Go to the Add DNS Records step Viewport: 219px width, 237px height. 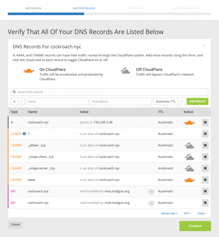[84, 8]
